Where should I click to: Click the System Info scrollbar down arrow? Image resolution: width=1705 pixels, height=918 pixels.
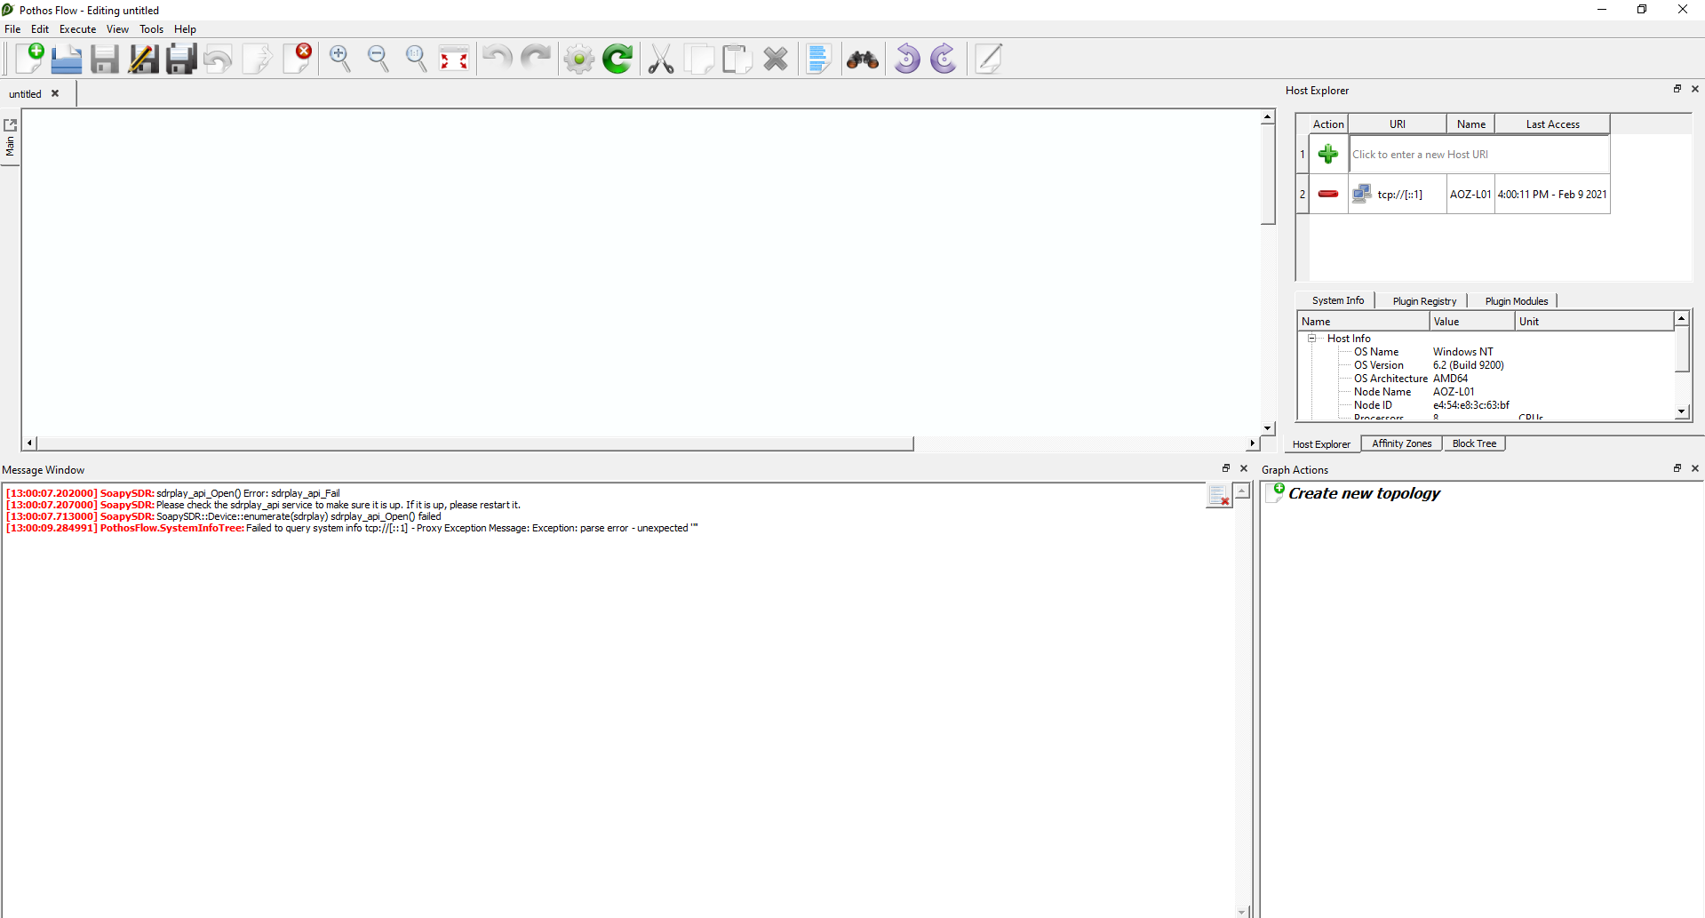point(1681,411)
